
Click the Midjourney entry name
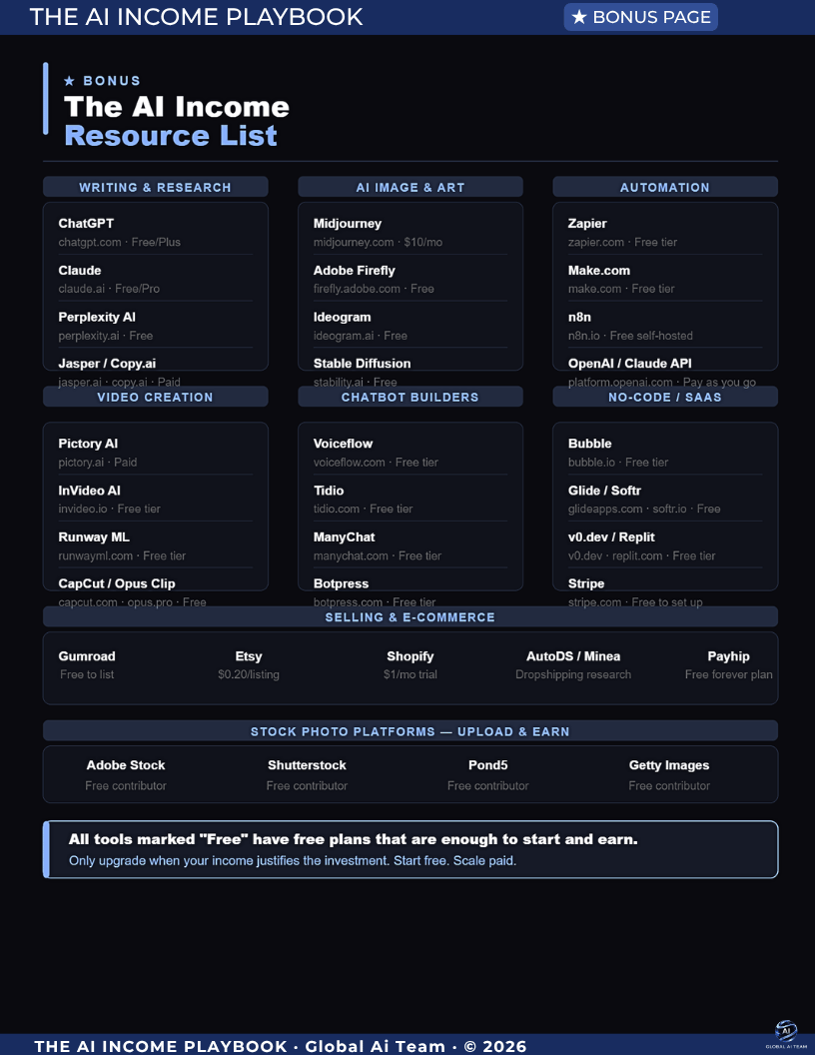click(348, 224)
